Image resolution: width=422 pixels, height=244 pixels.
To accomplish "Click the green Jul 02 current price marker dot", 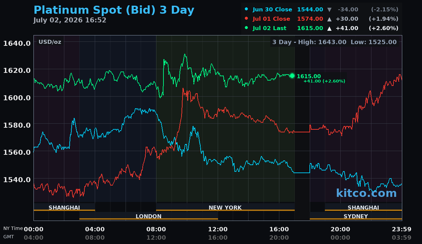I will (x=292, y=76).
